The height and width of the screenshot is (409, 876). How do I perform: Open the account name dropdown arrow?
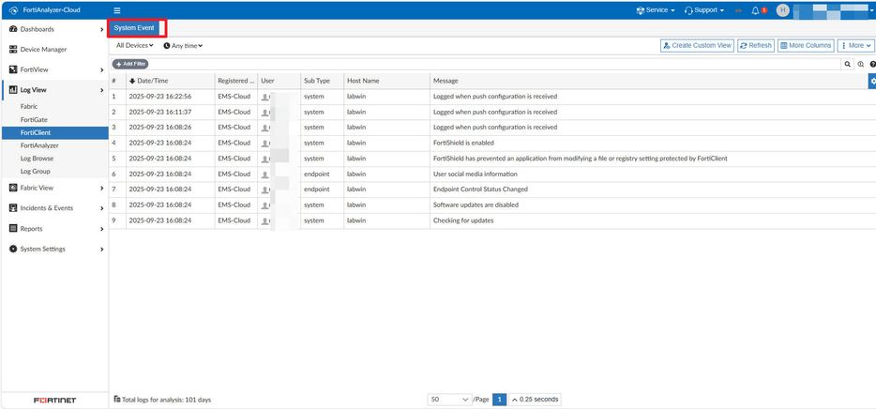[x=871, y=10]
